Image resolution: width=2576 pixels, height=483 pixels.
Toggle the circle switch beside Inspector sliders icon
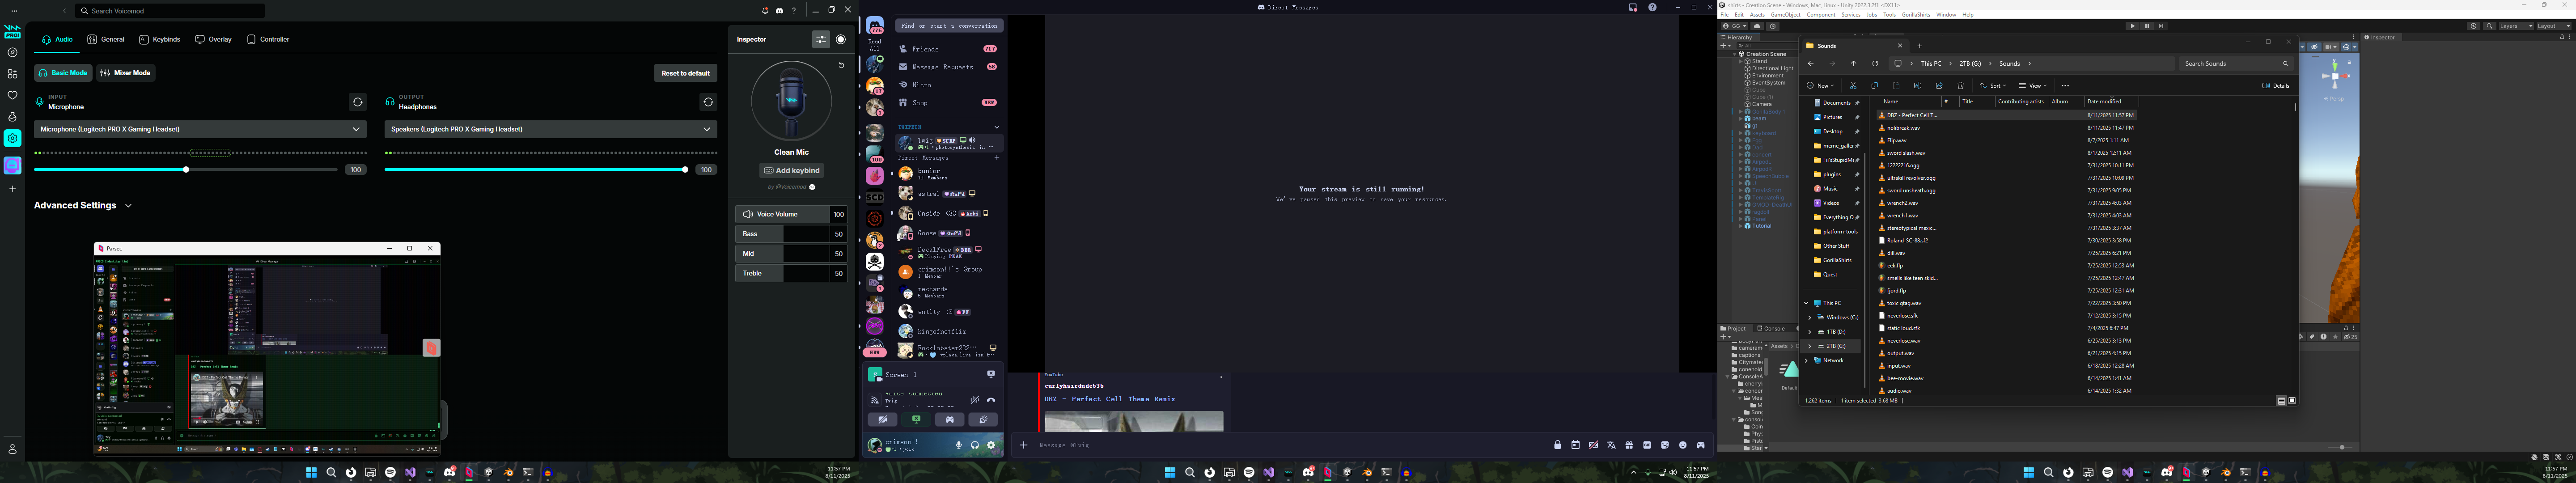(x=841, y=39)
